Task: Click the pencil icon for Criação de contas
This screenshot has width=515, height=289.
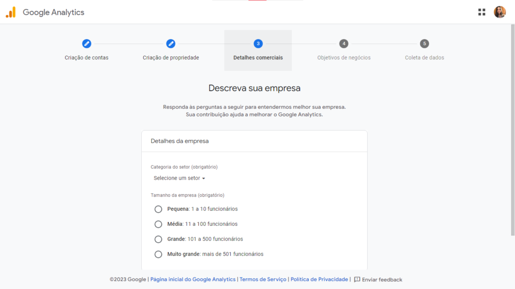Action: [87, 44]
